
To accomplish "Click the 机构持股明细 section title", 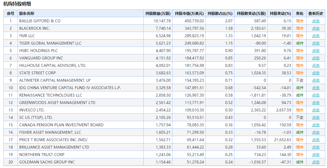I will pyautogui.click(x=17, y=4).
